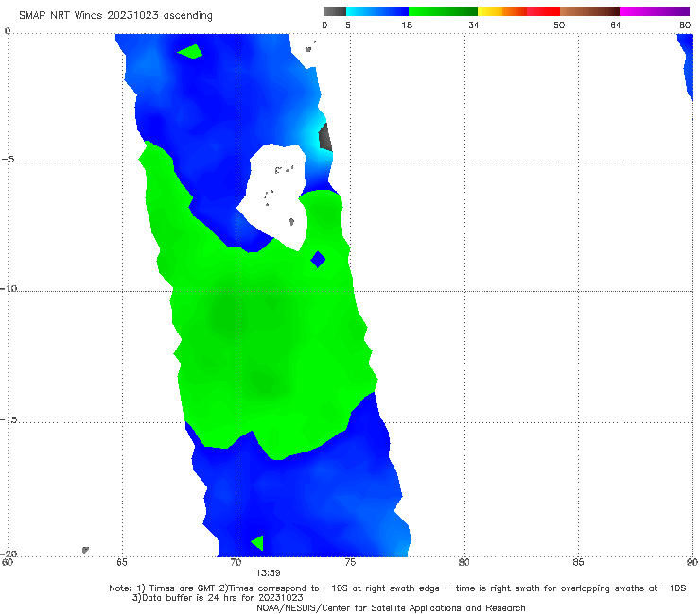The image size is (700, 614).
Task: Click the red colorbar segment before 50
Action: (x=543, y=11)
